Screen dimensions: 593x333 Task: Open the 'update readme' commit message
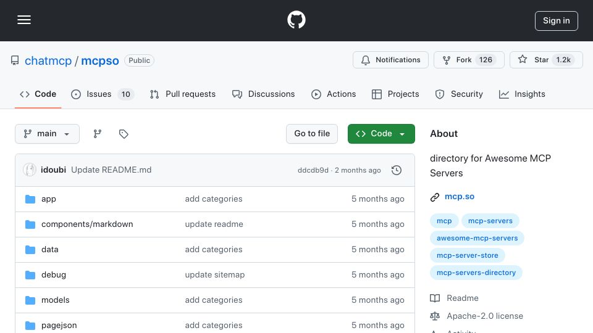click(214, 224)
